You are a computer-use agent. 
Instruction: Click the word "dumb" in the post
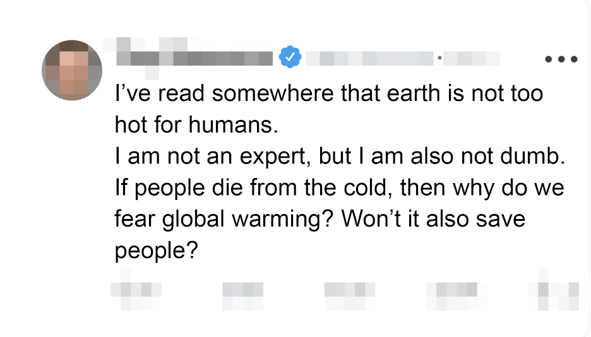tap(535, 156)
